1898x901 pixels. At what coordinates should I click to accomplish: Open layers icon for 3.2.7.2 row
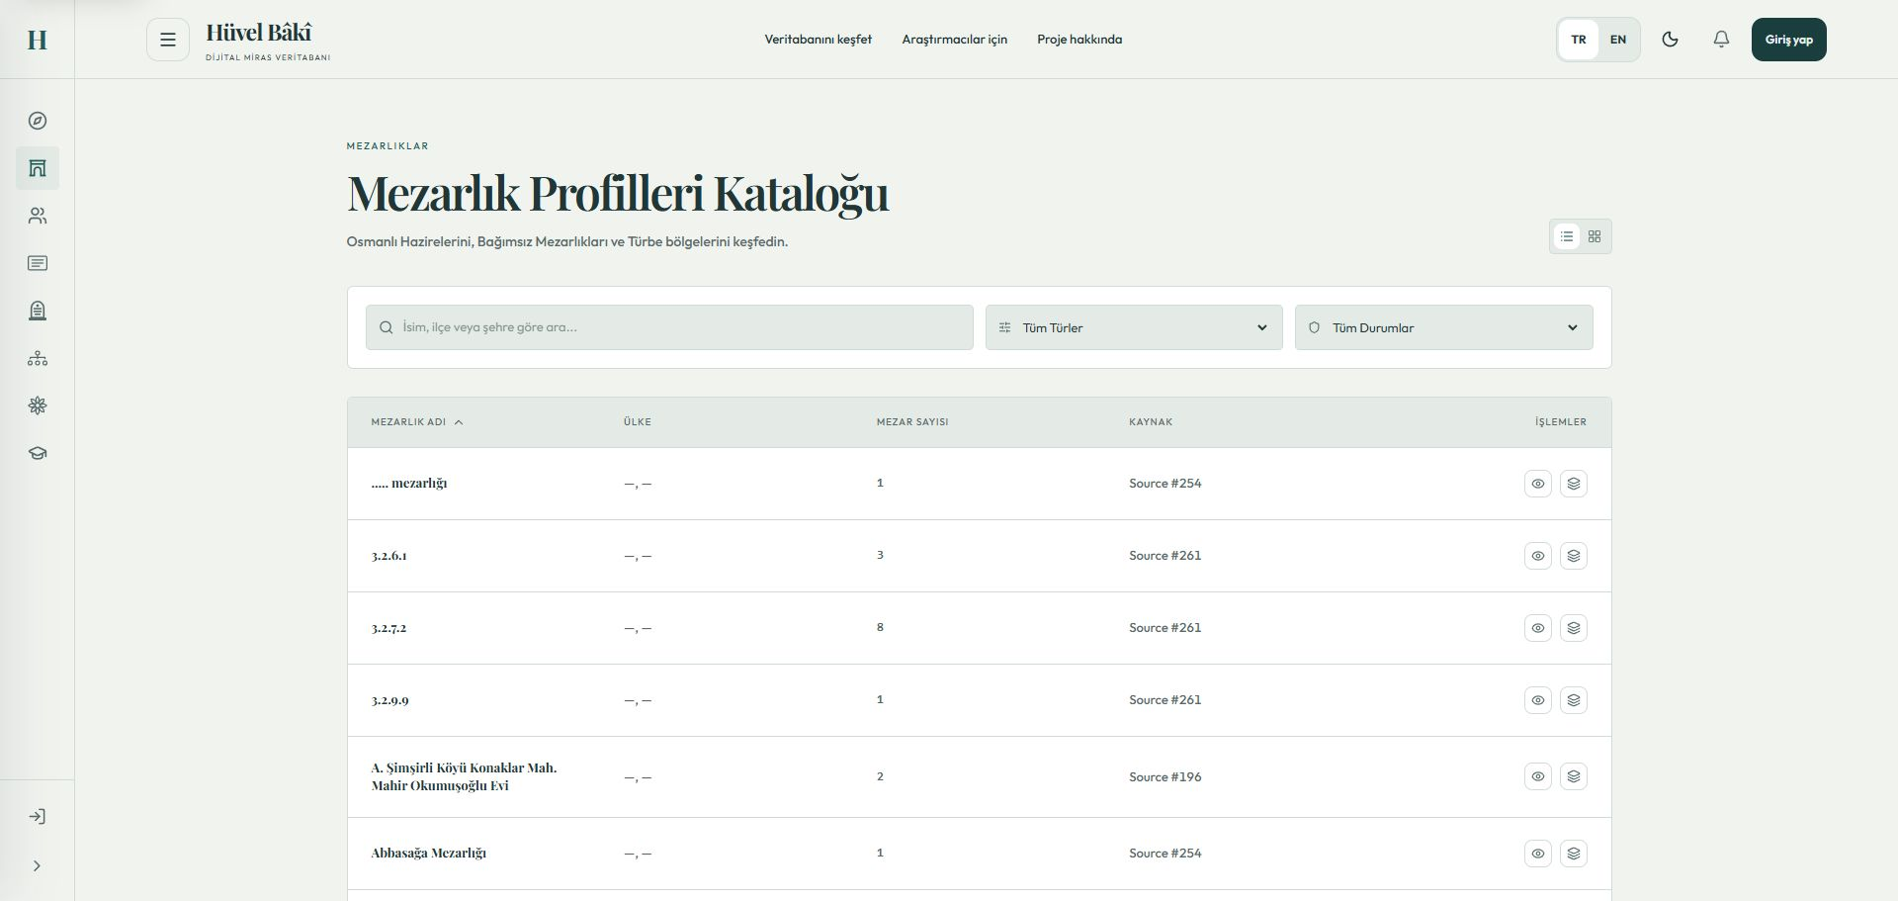[x=1574, y=628]
